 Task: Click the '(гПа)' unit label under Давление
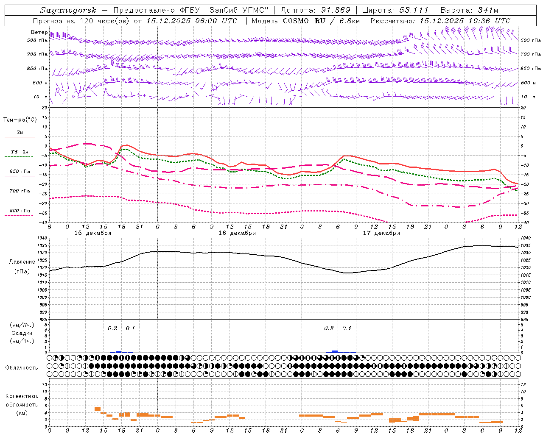[22, 271]
